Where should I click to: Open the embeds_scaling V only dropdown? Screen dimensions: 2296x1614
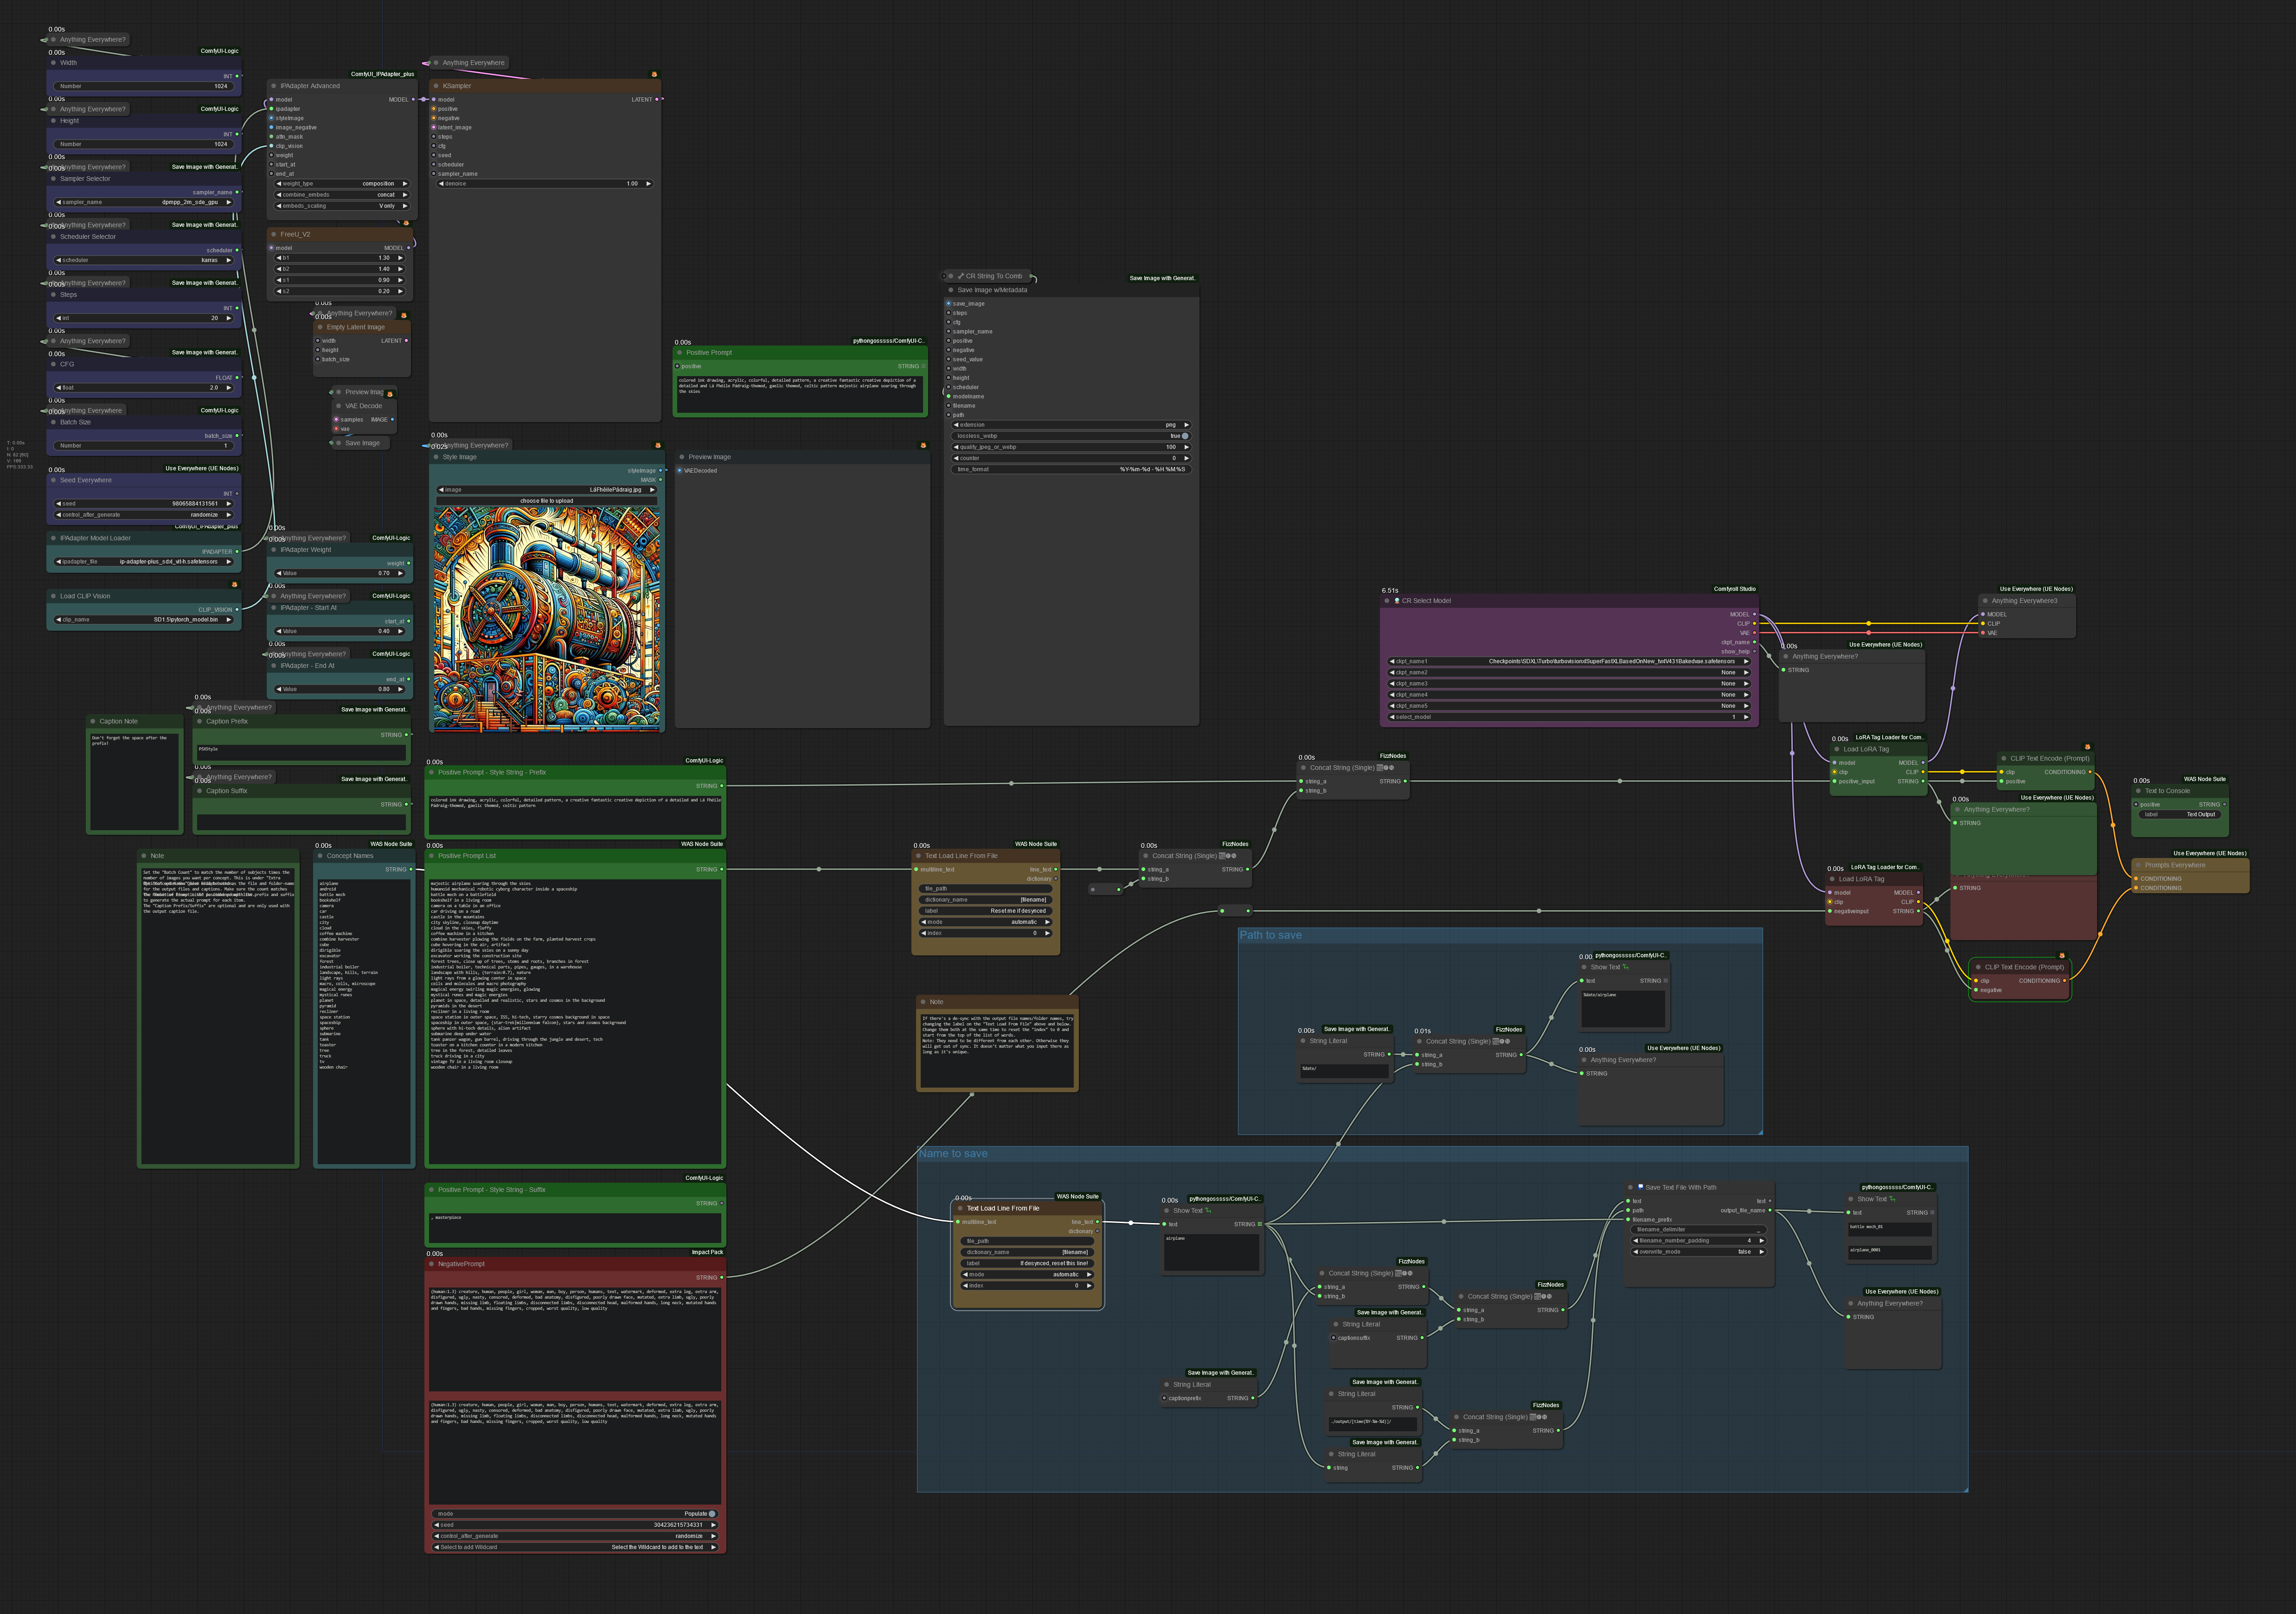342,206
